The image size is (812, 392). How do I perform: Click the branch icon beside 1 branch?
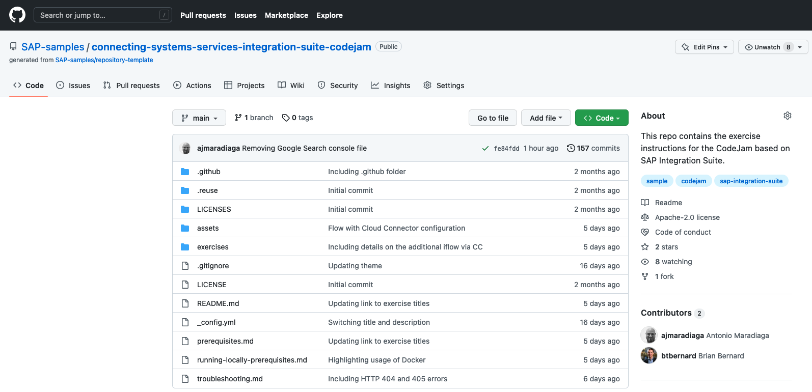238,118
